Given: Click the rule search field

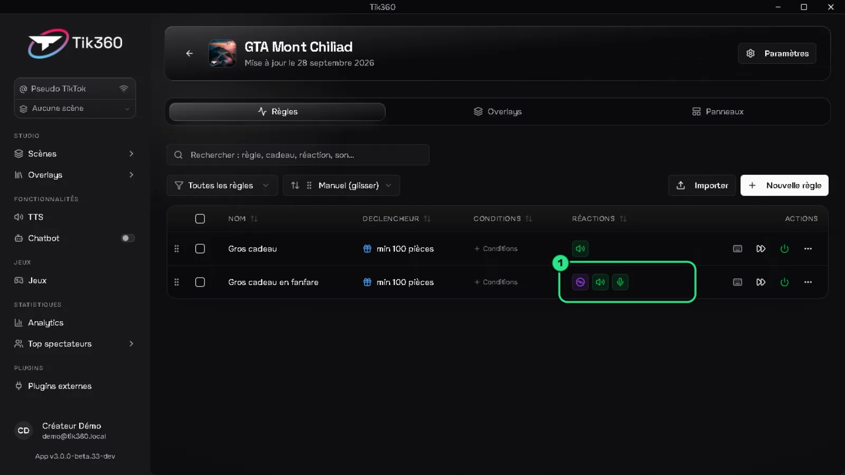Looking at the screenshot, I should click(298, 155).
